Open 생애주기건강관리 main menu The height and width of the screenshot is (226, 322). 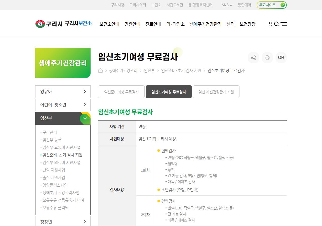[206, 24]
